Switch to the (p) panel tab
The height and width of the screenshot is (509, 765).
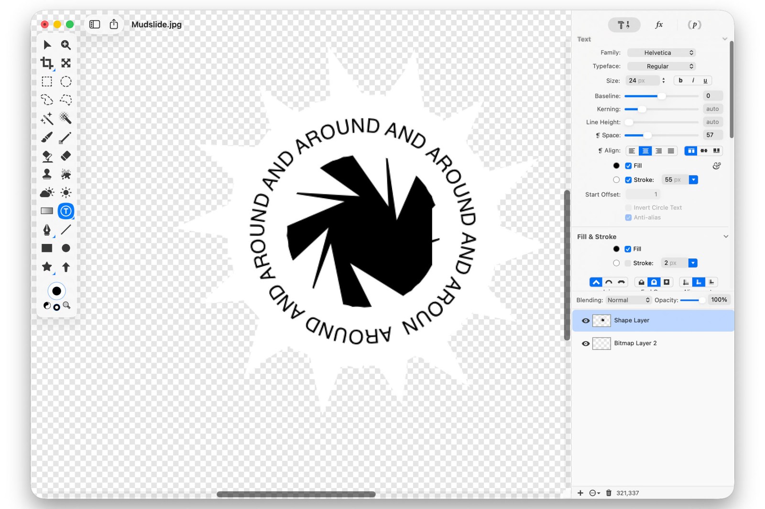pyautogui.click(x=694, y=25)
